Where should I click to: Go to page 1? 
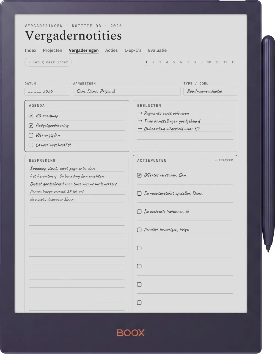click(147, 62)
